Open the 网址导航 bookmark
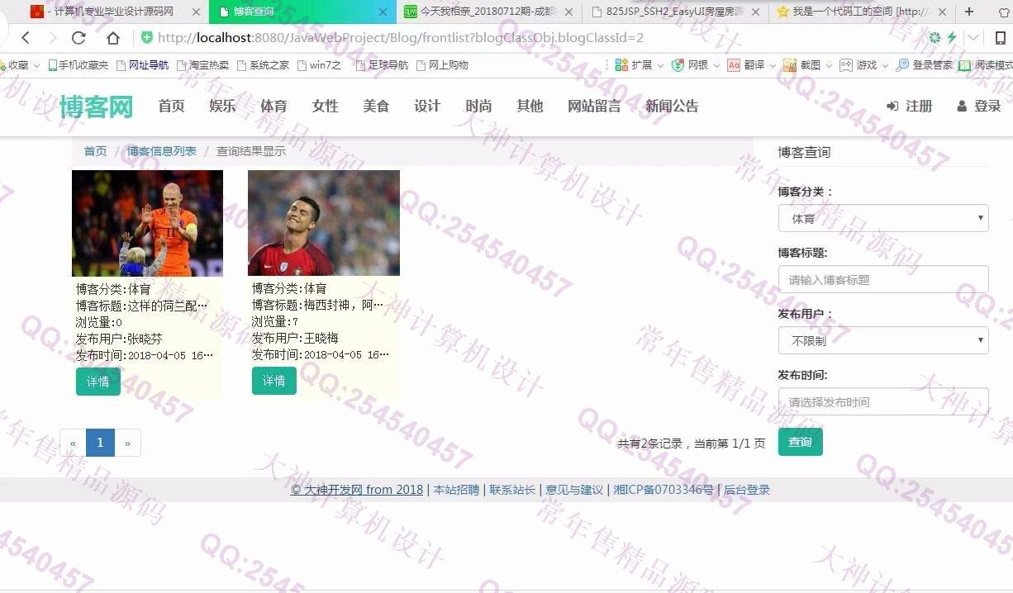Viewport: 1013px width, 593px height. point(142,64)
